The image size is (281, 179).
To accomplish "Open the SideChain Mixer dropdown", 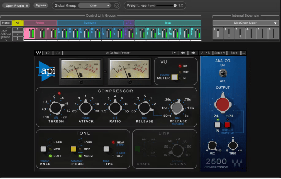I will 245,23.
